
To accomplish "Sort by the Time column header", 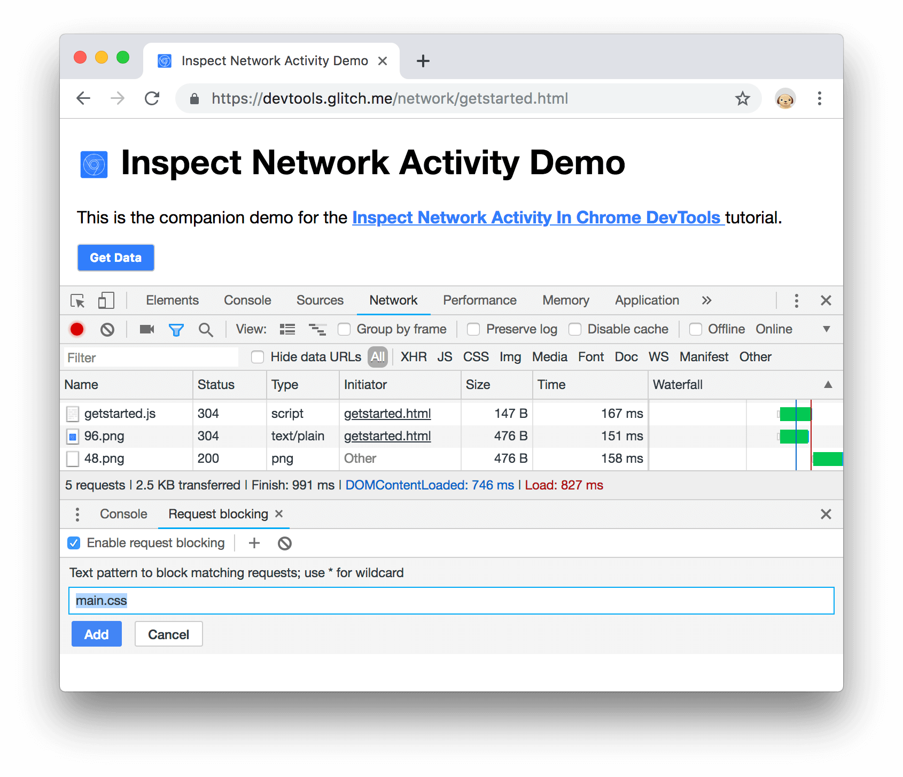I will (590, 385).
